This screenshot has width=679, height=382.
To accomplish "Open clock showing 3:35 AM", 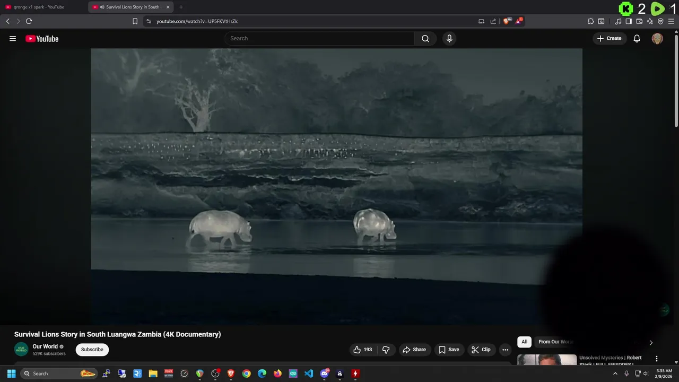I will (664, 374).
